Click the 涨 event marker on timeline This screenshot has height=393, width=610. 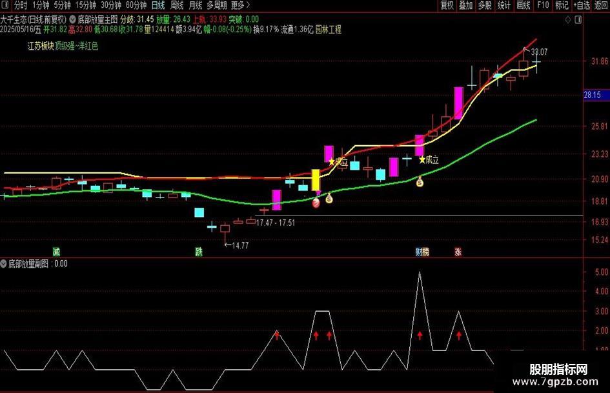pyautogui.click(x=458, y=252)
